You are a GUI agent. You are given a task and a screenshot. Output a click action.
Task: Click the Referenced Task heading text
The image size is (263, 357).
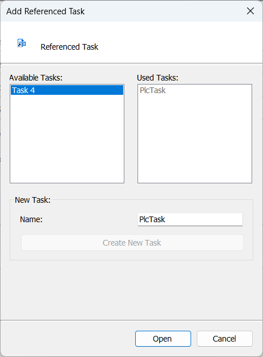(70, 47)
